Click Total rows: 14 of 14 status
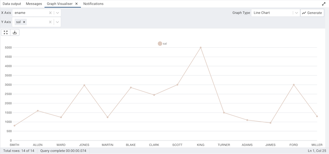 point(19,151)
